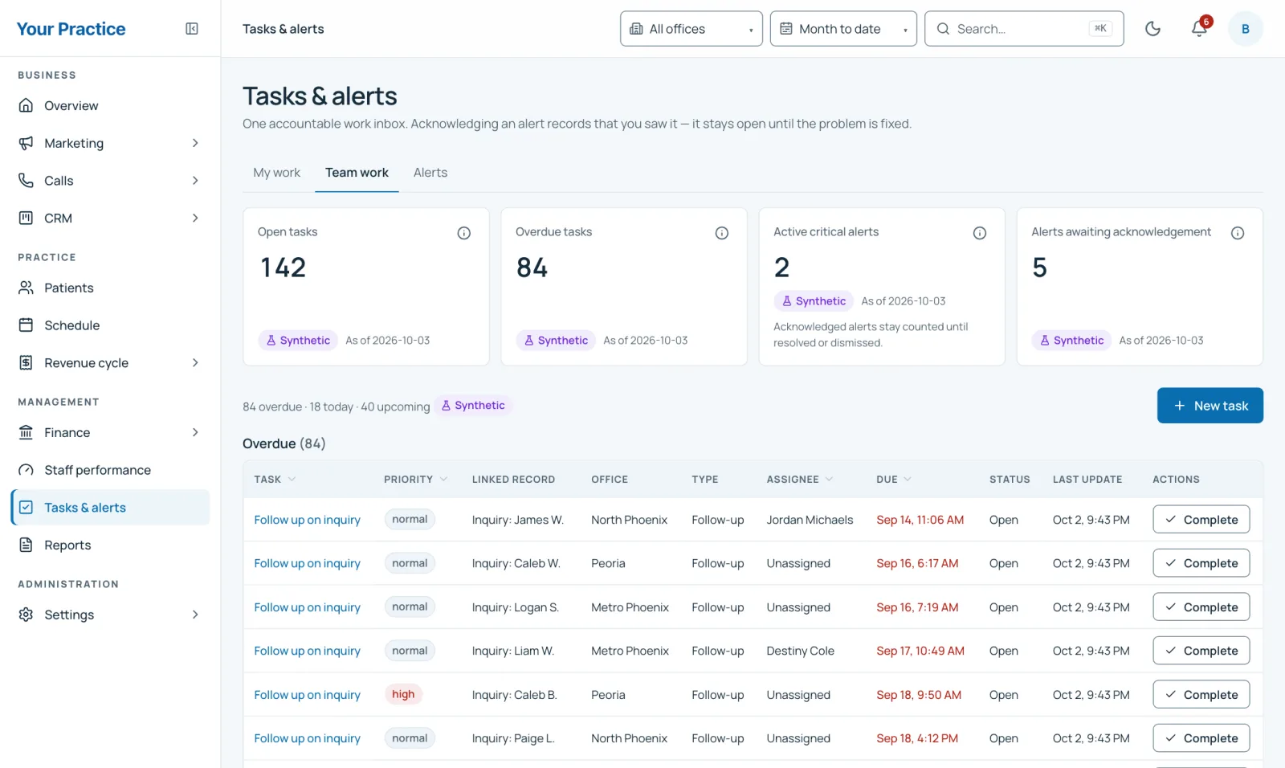Toggle dark mode moon icon
Screen dimensions: 1285x768
pyautogui.click(x=1152, y=29)
